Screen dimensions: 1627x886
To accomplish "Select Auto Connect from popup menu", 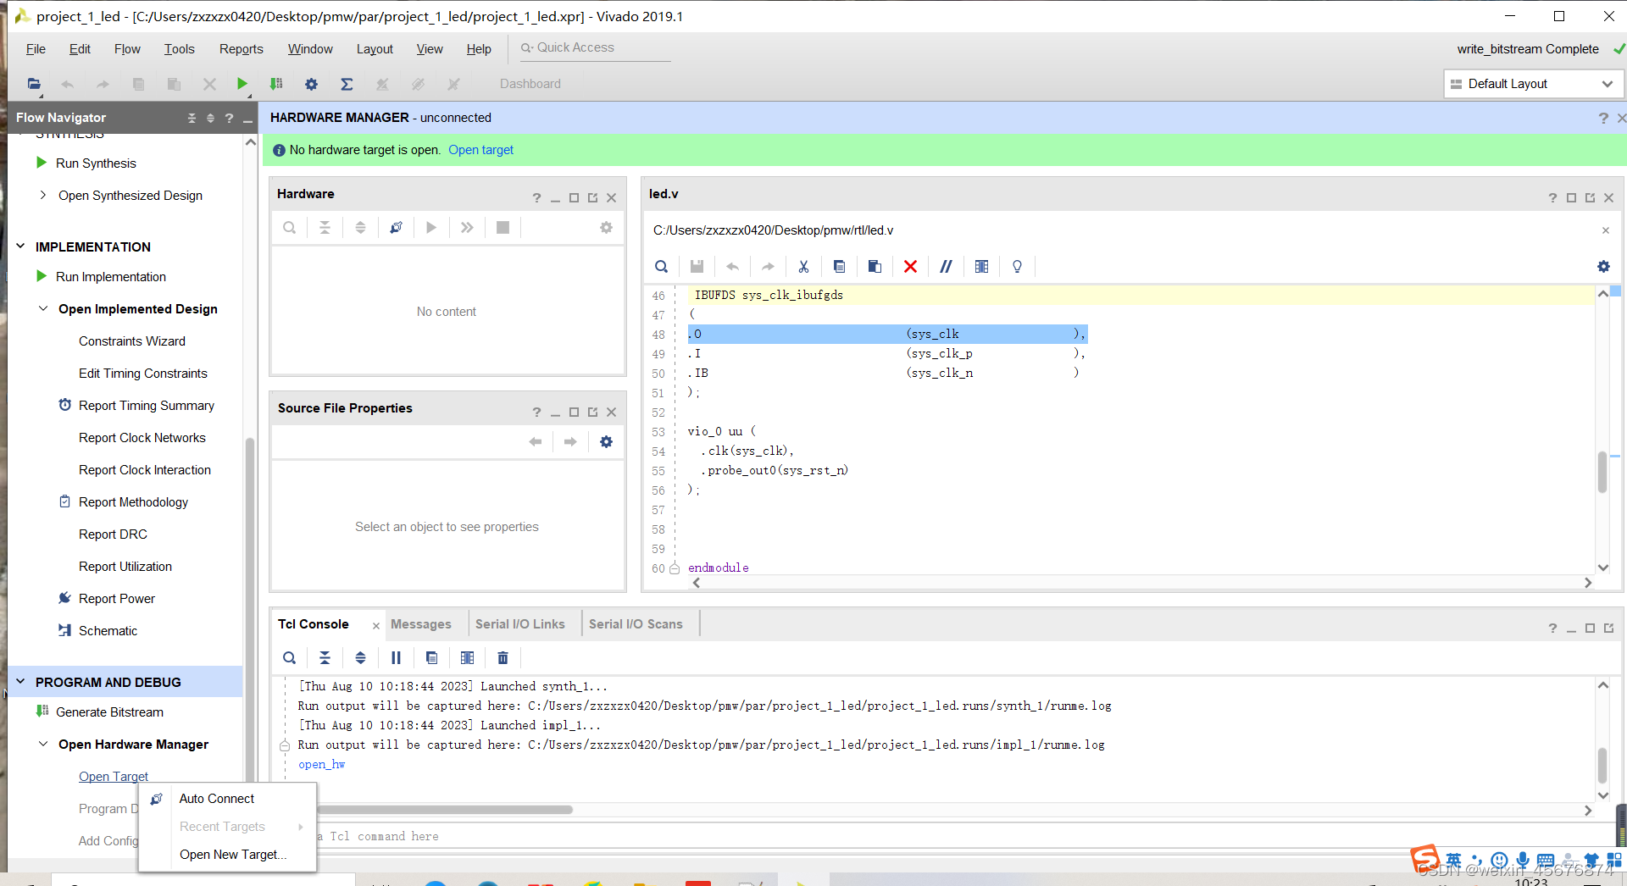I will click(x=217, y=799).
